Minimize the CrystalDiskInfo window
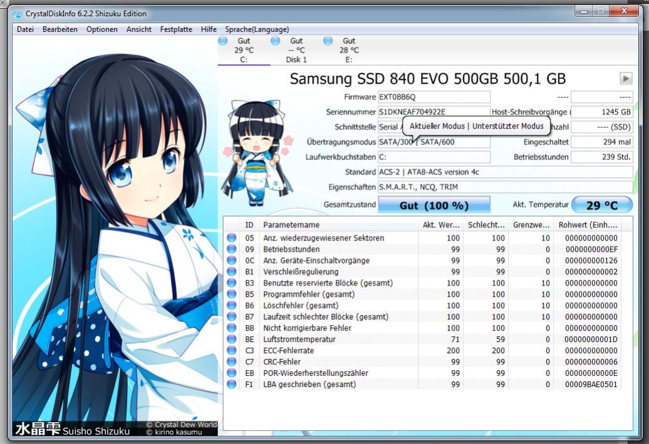This screenshot has height=444, width=649. 584,12
